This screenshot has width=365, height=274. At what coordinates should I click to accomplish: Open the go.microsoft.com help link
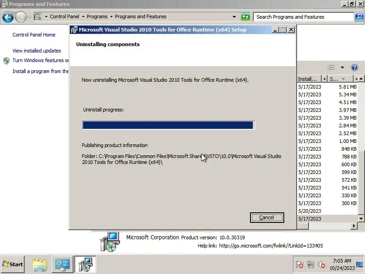(271, 246)
